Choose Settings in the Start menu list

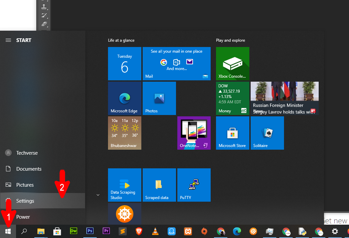point(43,201)
